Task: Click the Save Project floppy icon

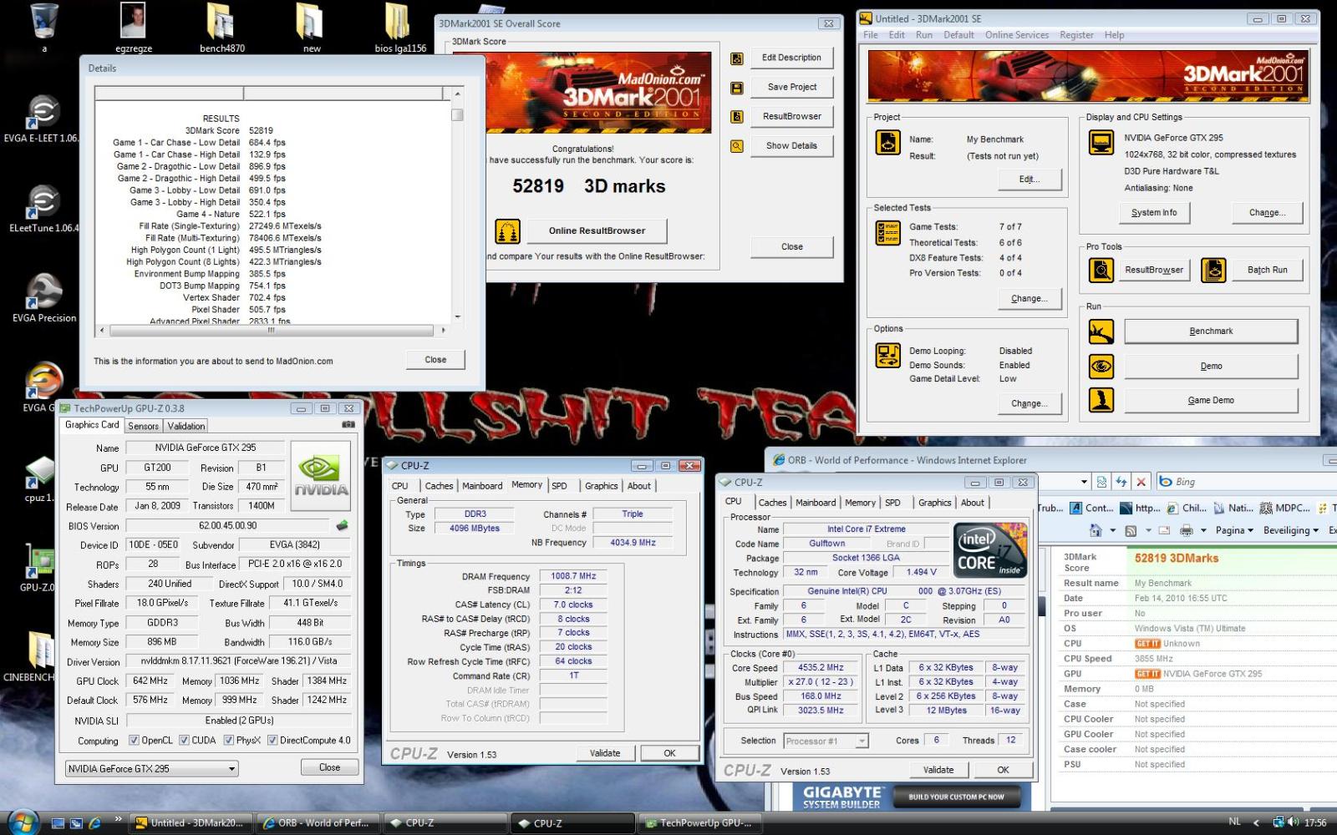Action: 737,88
